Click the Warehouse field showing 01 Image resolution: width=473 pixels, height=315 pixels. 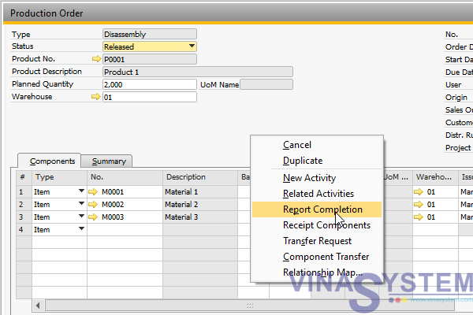coord(150,97)
